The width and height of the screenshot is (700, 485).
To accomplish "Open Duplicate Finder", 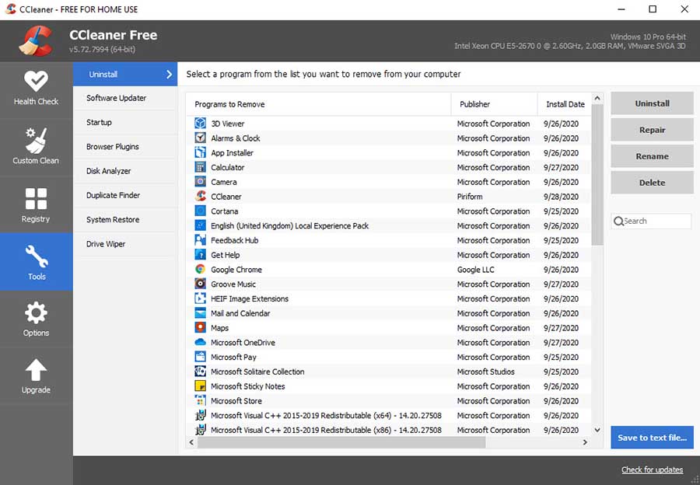I will coord(125,195).
